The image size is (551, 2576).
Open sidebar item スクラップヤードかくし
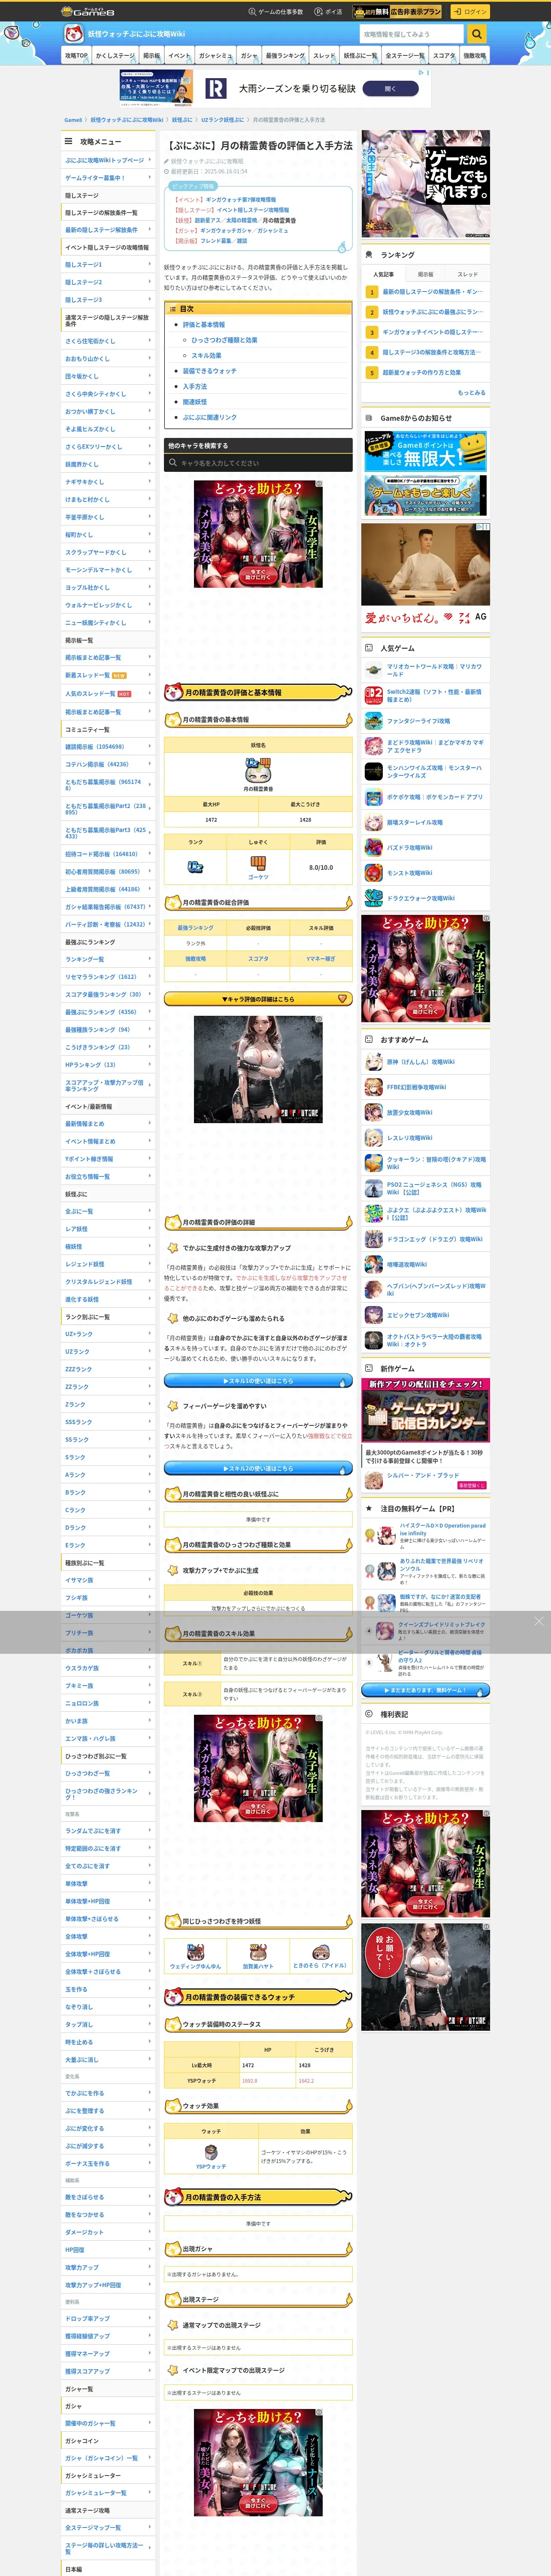pyautogui.click(x=108, y=552)
